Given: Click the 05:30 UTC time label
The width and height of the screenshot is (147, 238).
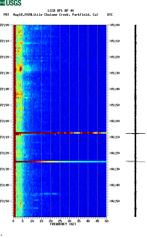Looking at the screenshot, I should pos(115,73).
